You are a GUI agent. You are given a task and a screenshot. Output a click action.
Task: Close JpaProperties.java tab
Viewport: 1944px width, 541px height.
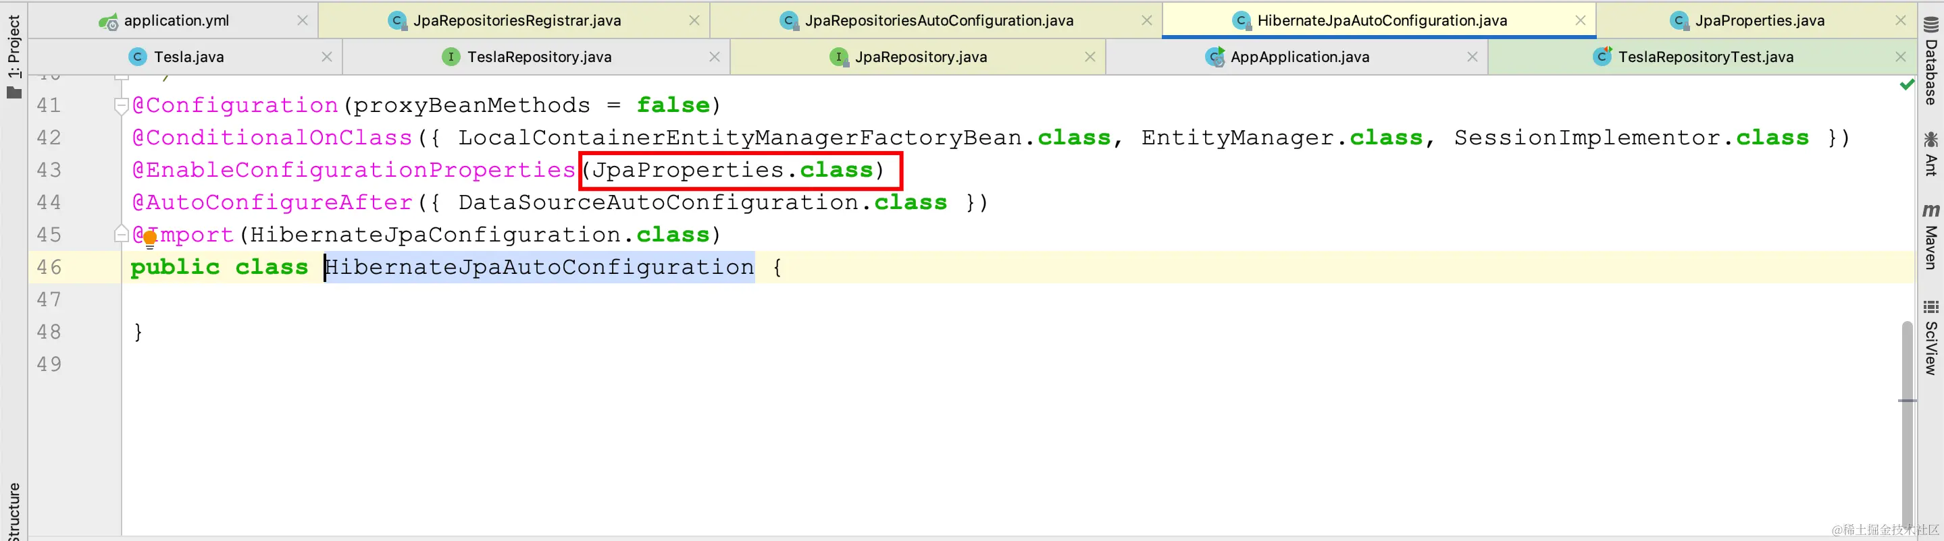pyautogui.click(x=1900, y=20)
